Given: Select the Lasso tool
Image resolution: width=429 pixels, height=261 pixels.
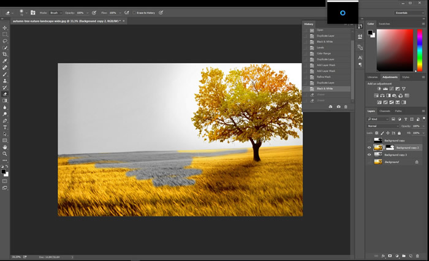Looking at the screenshot, I should click(5, 41).
